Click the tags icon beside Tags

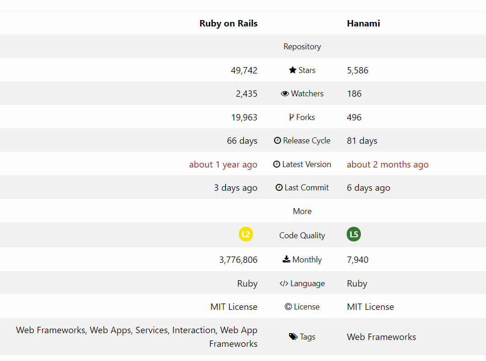click(x=293, y=336)
